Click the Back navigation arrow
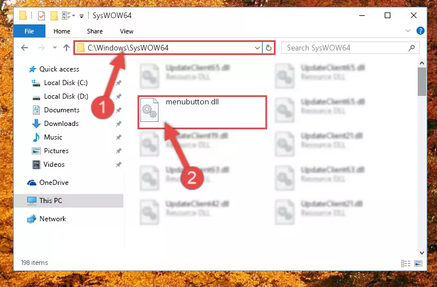The width and height of the screenshot is (437, 287). [x=24, y=48]
